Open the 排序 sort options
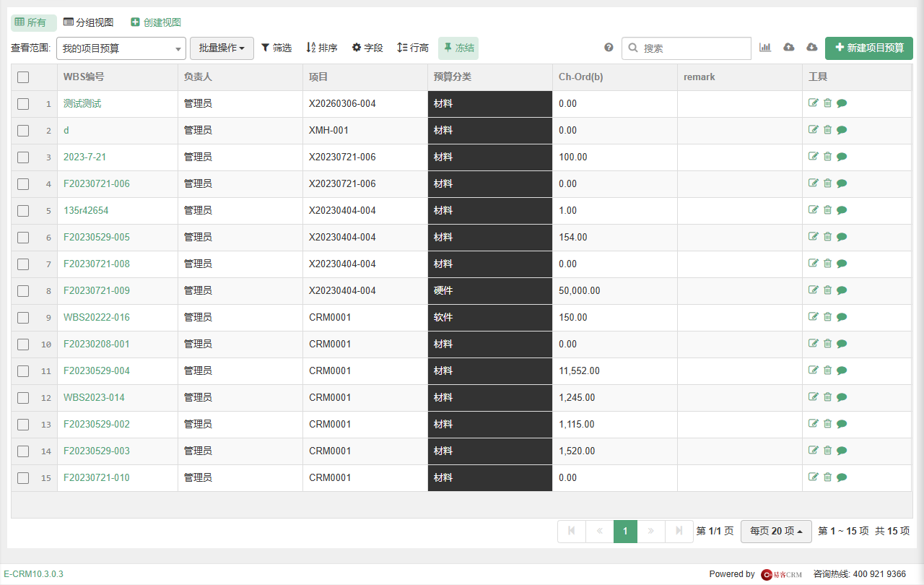This screenshot has height=585, width=924. pyautogui.click(x=322, y=48)
